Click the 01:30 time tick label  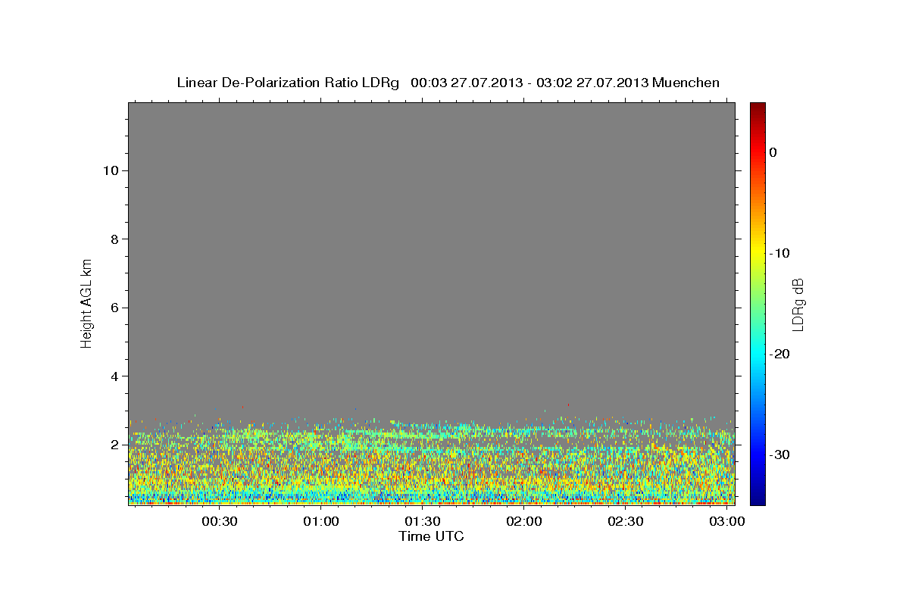[423, 522]
